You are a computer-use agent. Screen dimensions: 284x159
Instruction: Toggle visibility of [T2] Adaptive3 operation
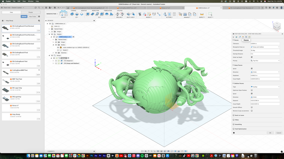[56, 61]
